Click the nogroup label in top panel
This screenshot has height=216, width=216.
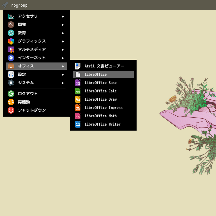(x=19, y=5)
